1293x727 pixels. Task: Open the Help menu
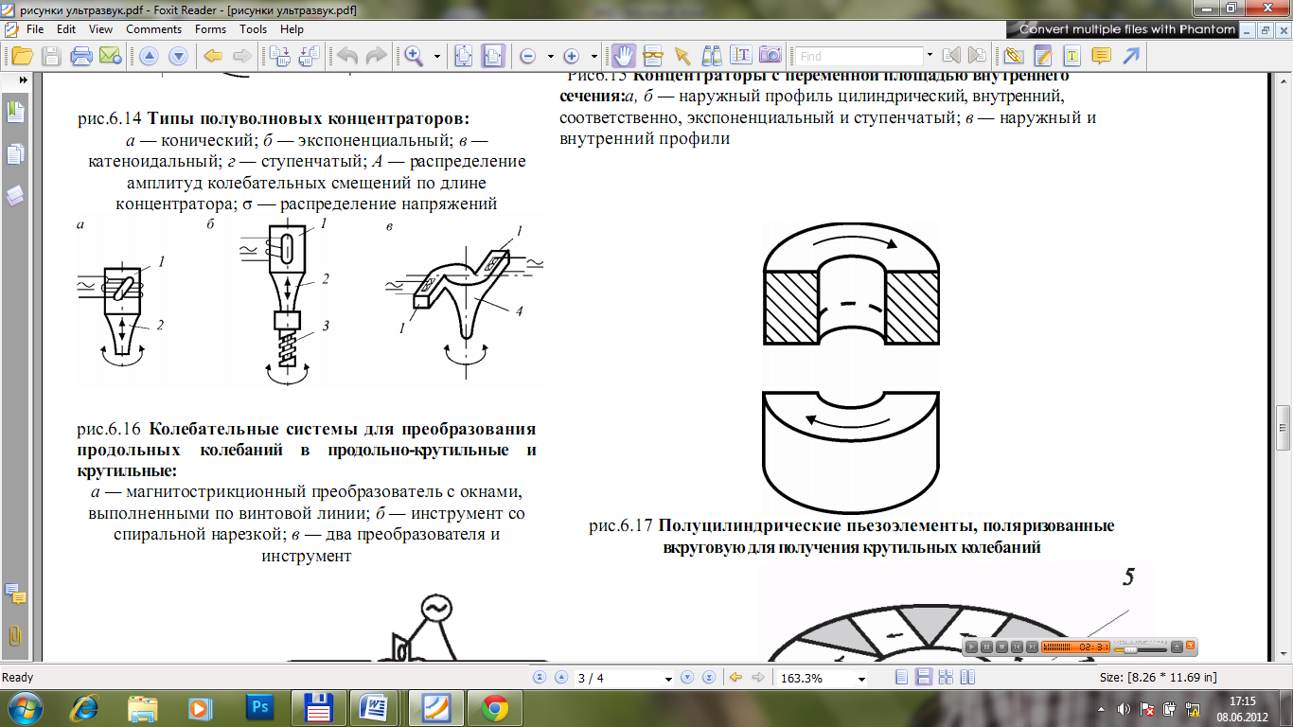[292, 29]
